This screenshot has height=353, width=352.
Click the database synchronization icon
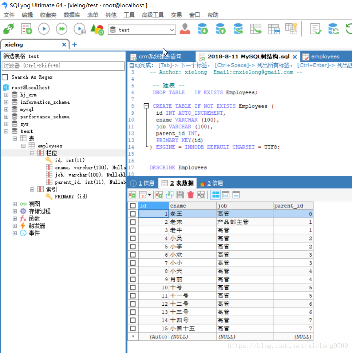[x=238, y=29]
